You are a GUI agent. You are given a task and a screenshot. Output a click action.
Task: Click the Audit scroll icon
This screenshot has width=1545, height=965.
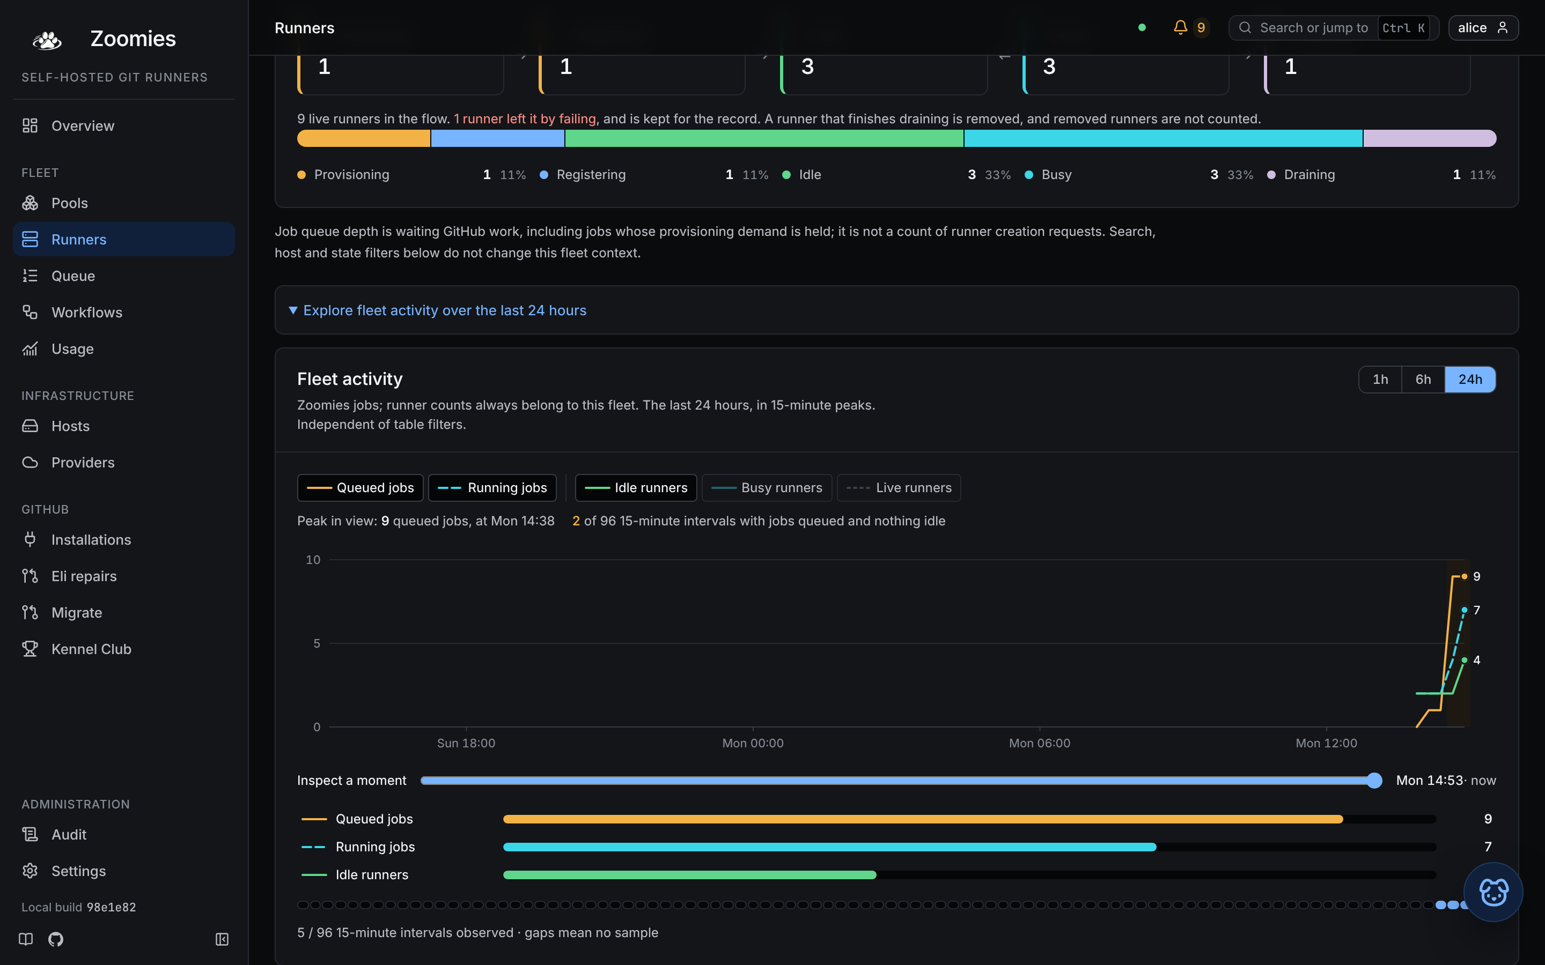[30, 834]
